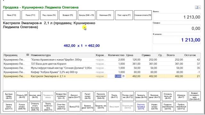Select the "727.Ваза для цветов.Коралл" row

point(102,64)
